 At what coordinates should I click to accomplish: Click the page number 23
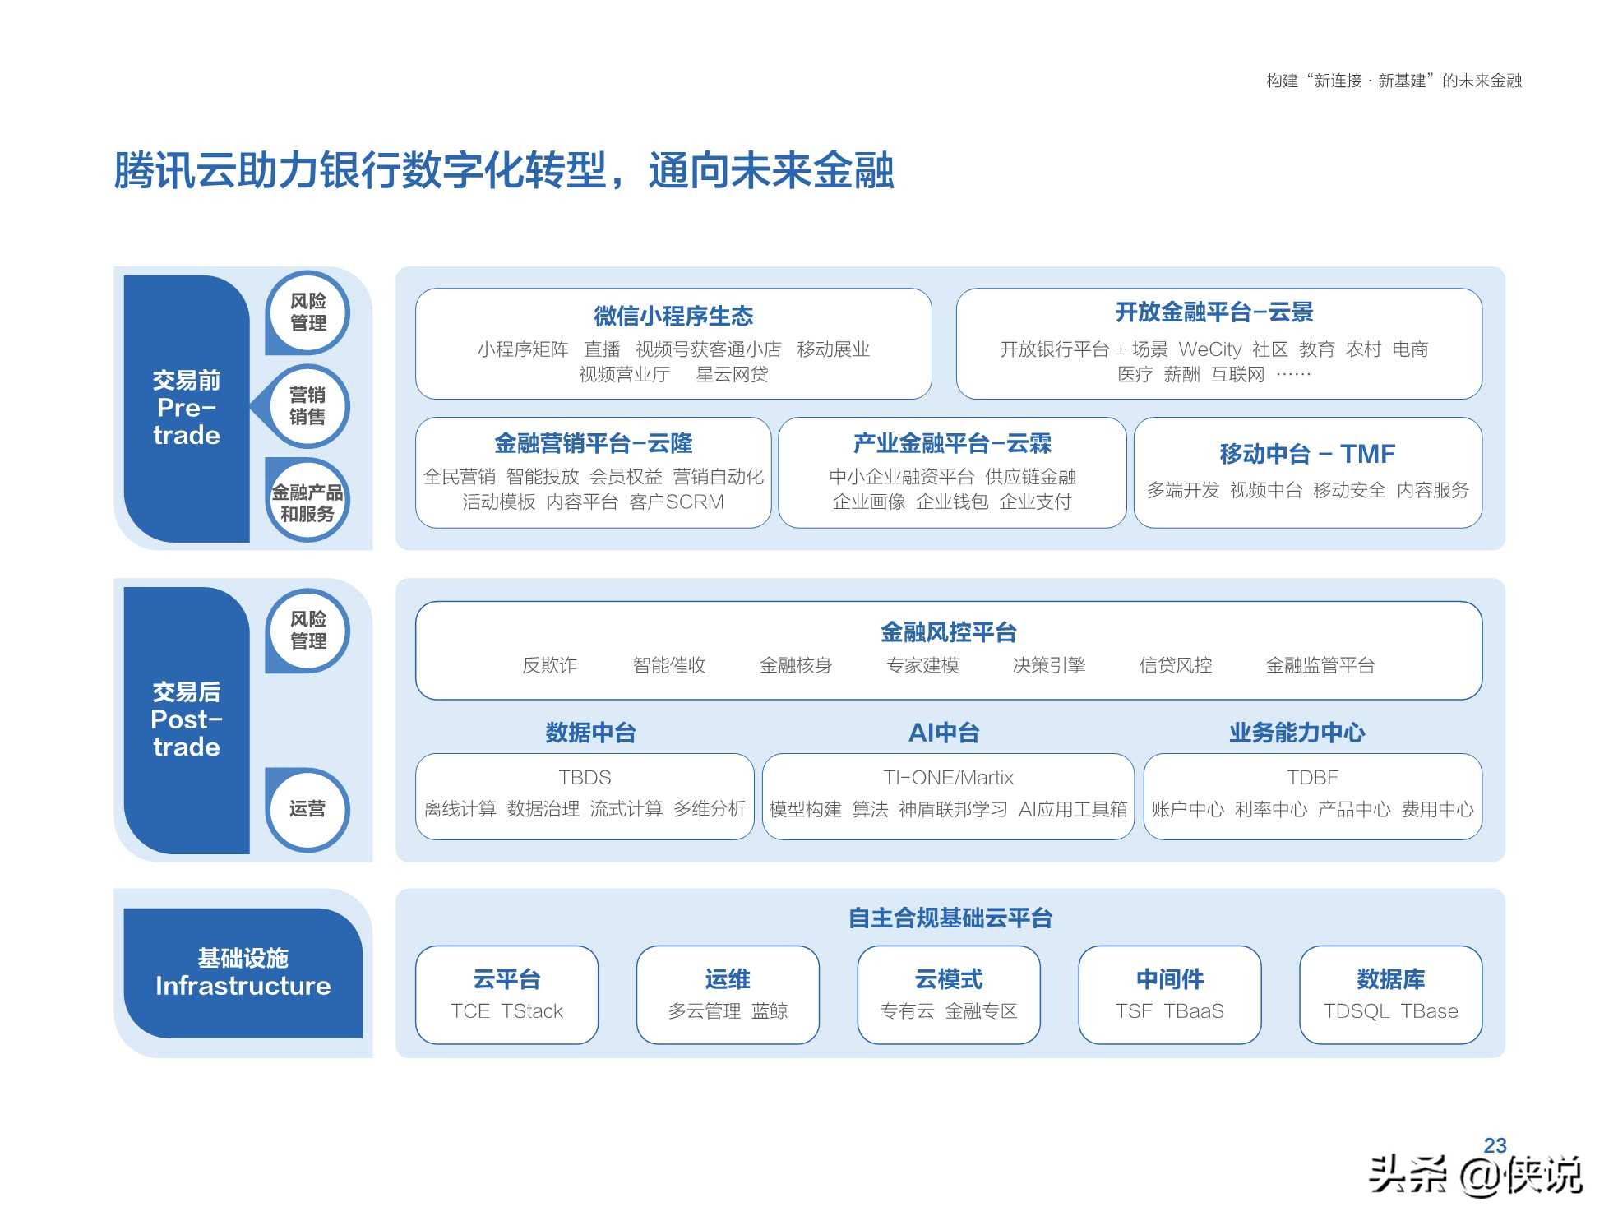[1495, 1145]
